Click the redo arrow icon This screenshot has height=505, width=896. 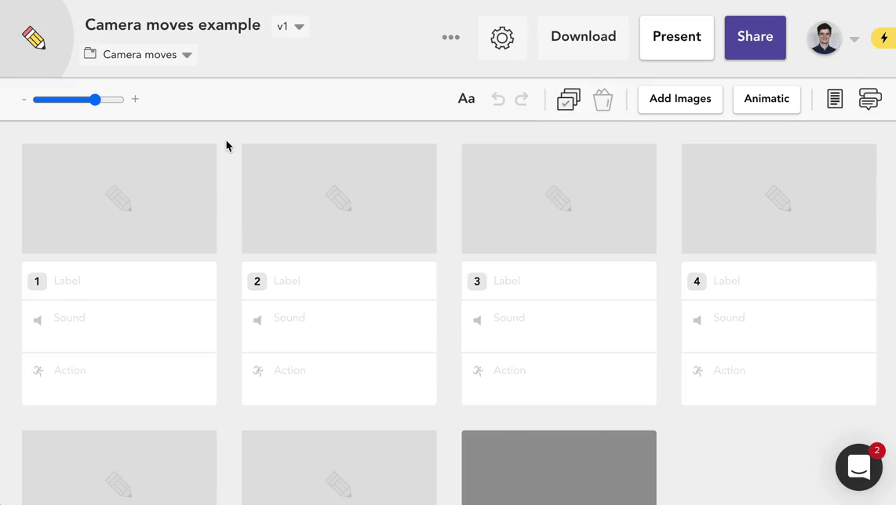522,99
